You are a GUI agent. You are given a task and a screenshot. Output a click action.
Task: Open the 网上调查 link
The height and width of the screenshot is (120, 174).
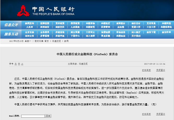[x=90, y=36]
